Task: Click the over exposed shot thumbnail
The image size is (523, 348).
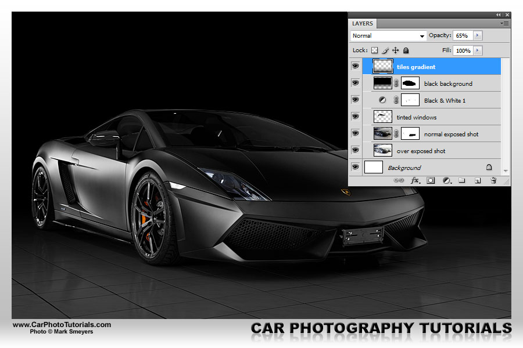Action: (382, 150)
